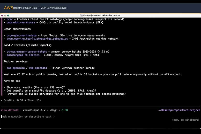Open the dataforgood-fb-forests link
Viewport: 201px width, 134px height.
point(23,55)
